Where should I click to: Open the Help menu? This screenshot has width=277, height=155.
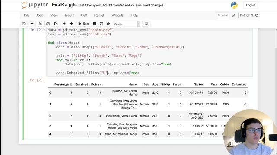pos(135,15)
